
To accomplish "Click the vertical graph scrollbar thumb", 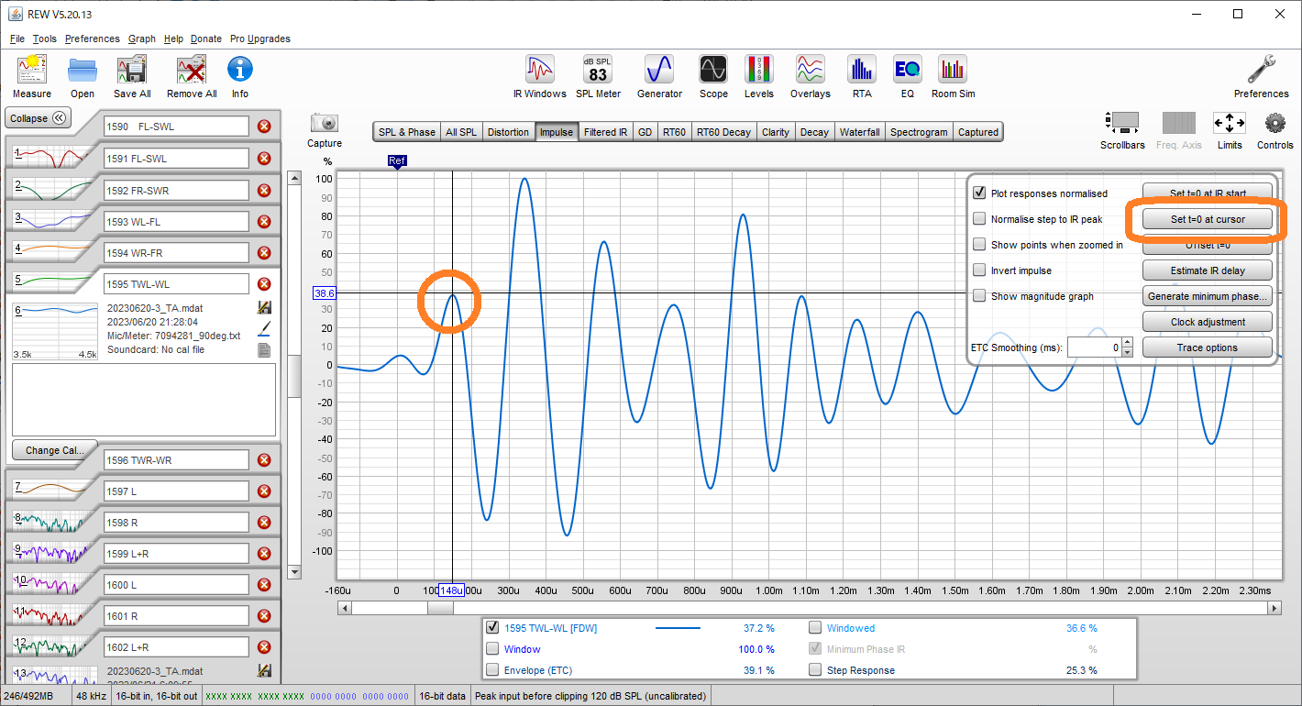I will [x=294, y=376].
